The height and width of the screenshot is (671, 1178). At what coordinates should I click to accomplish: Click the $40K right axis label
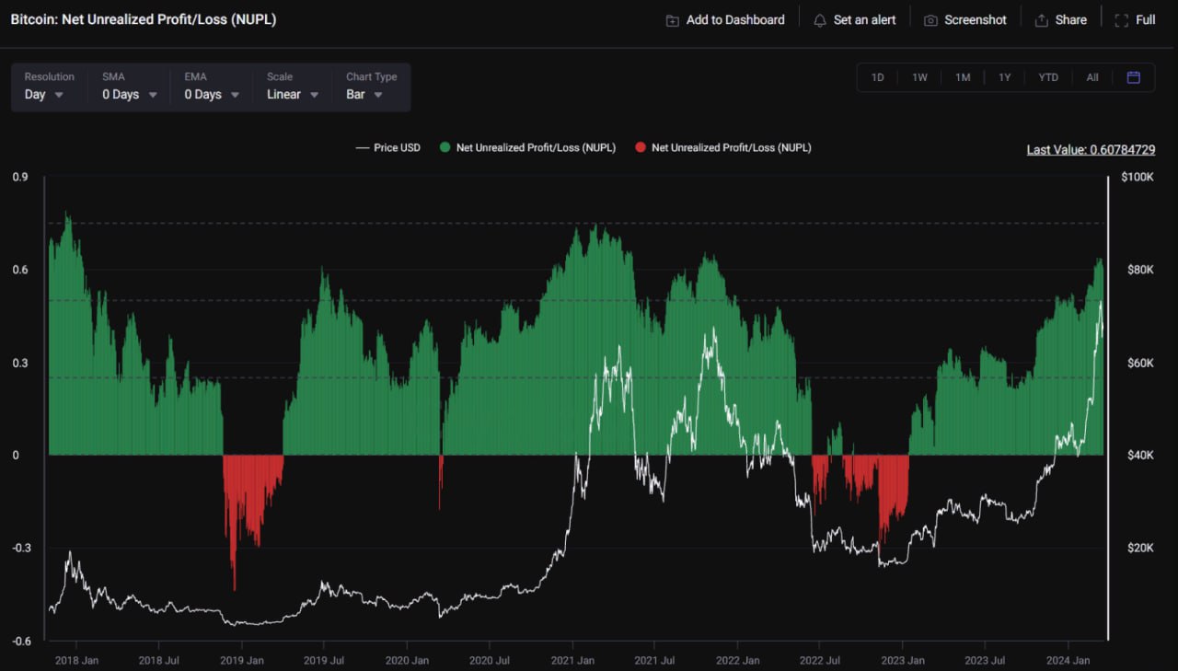1141,456
